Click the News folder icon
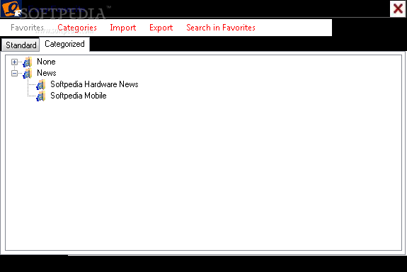 tap(28, 74)
